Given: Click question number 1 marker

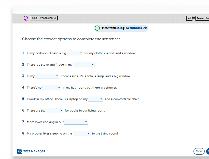Looking at the screenshot, I should coord(23,53).
